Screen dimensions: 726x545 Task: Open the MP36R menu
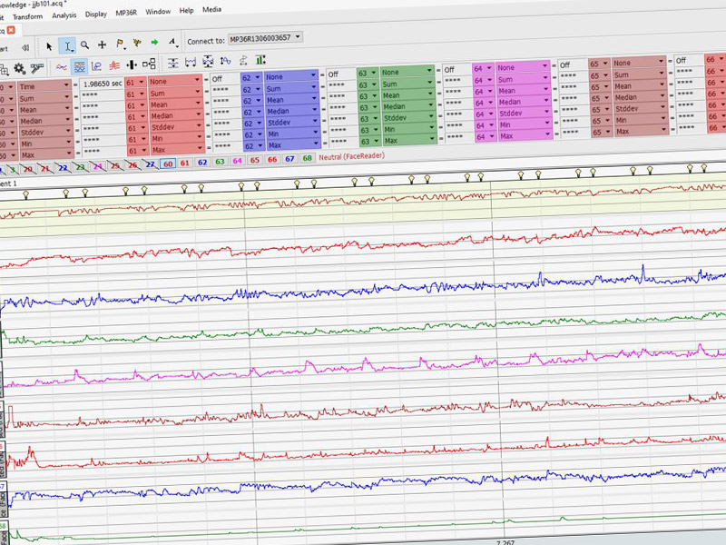click(x=128, y=14)
